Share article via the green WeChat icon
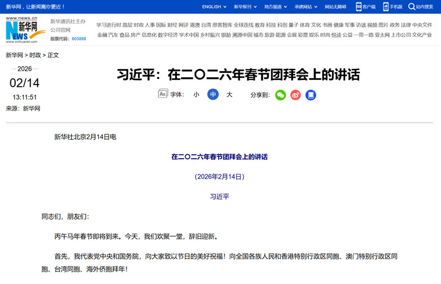Screen dimensions: 441x284 tap(280, 95)
